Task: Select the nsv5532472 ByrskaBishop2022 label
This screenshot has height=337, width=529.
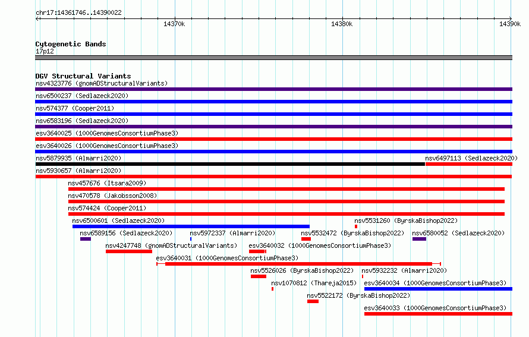Action: pos(352,233)
